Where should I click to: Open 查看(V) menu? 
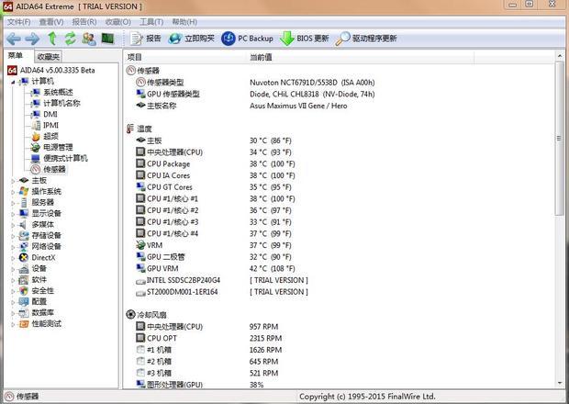(51, 22)
